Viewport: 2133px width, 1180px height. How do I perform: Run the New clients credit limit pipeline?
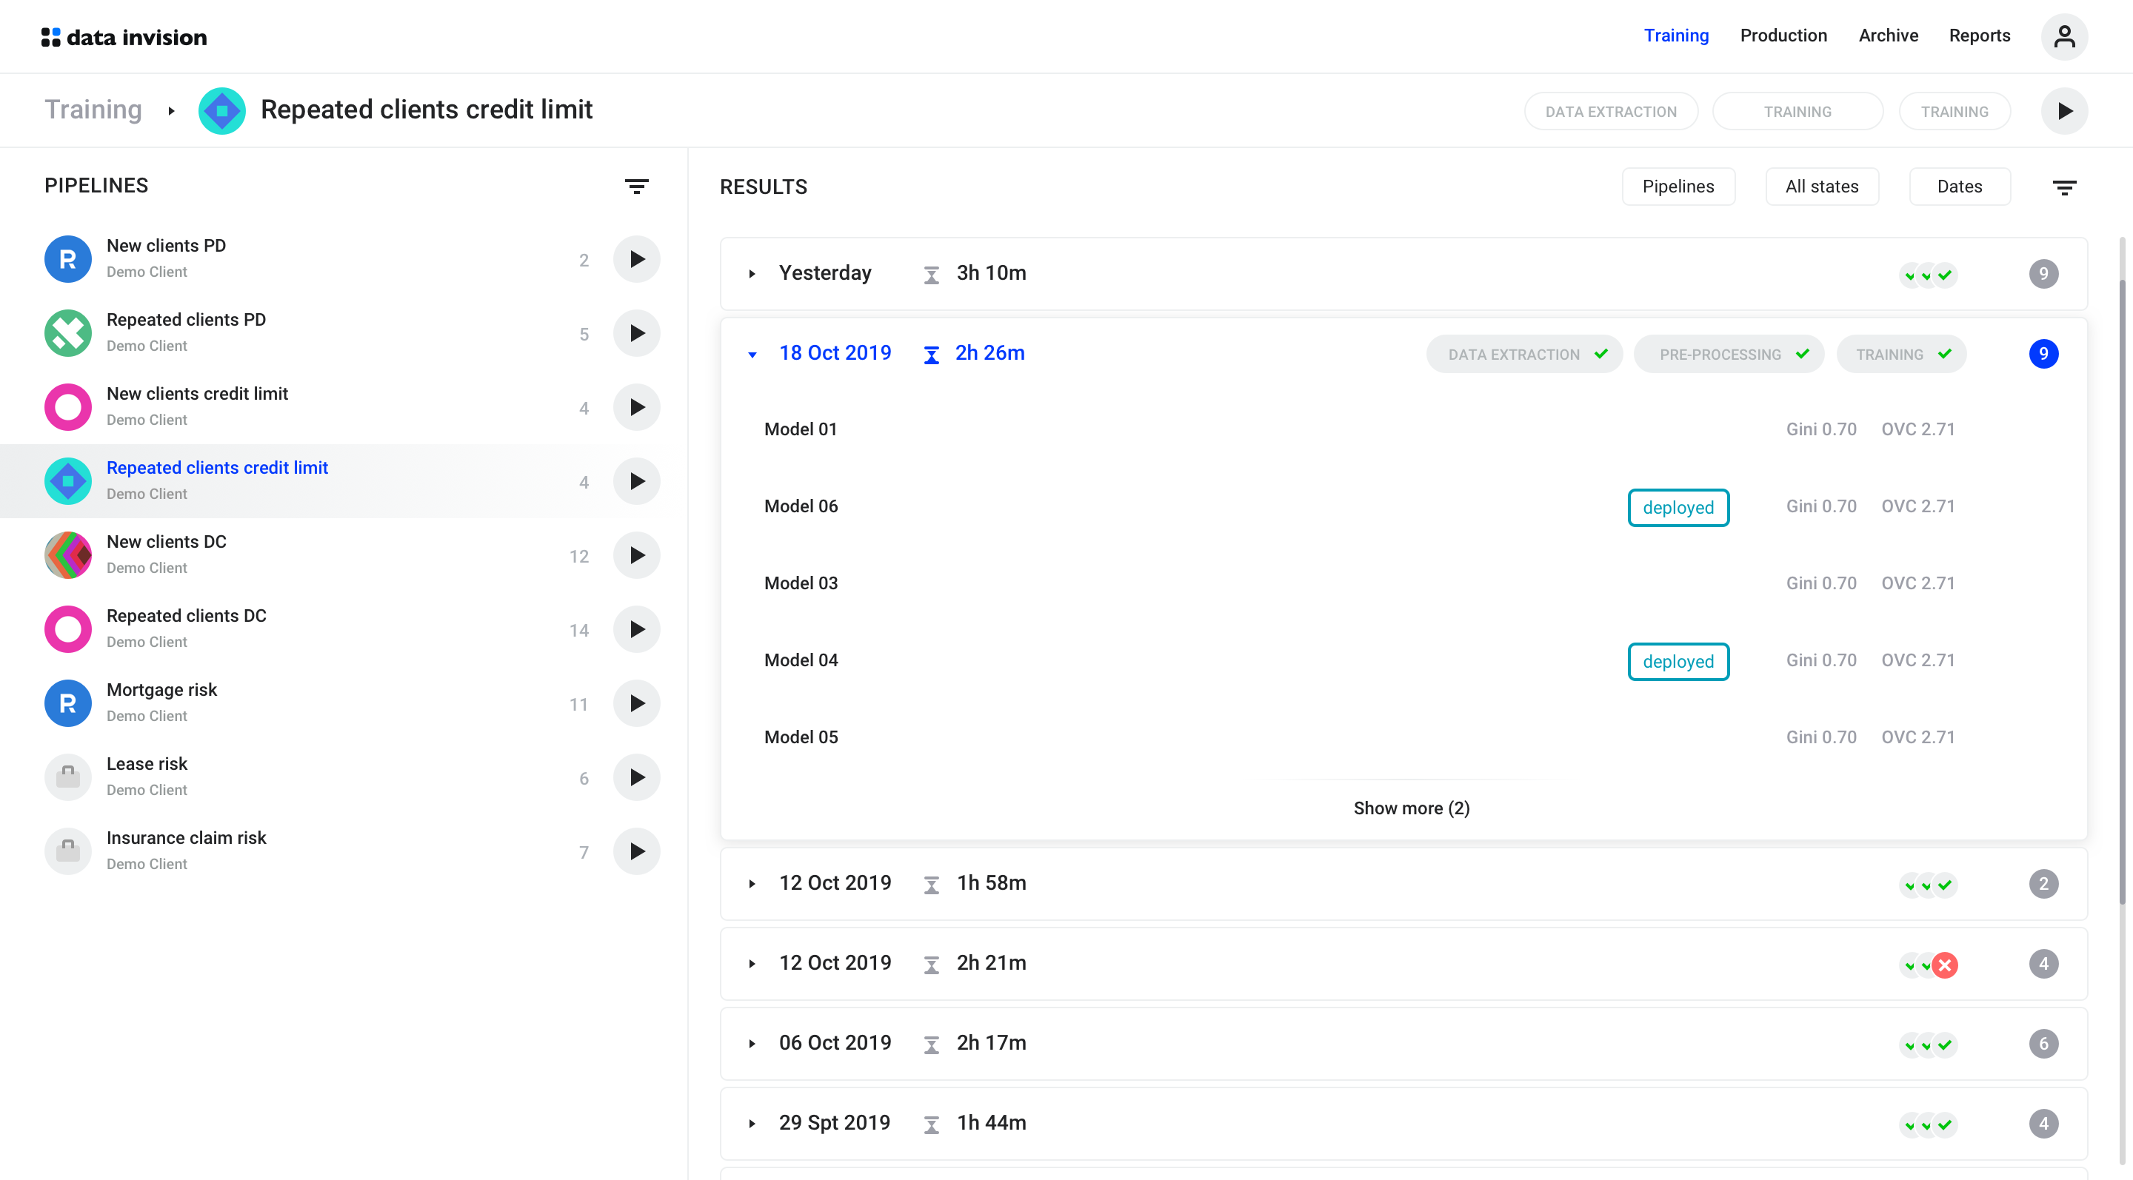click(636, 407)
